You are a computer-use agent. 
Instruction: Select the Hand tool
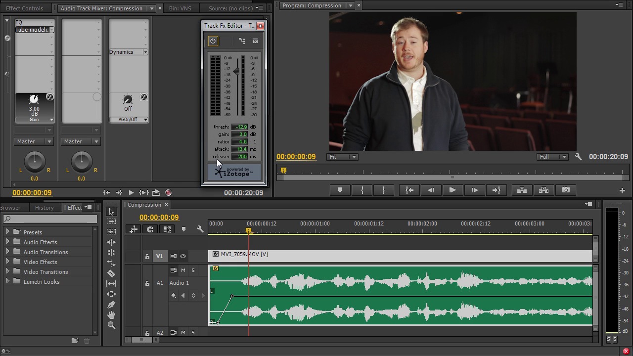[x=111, y=315]
